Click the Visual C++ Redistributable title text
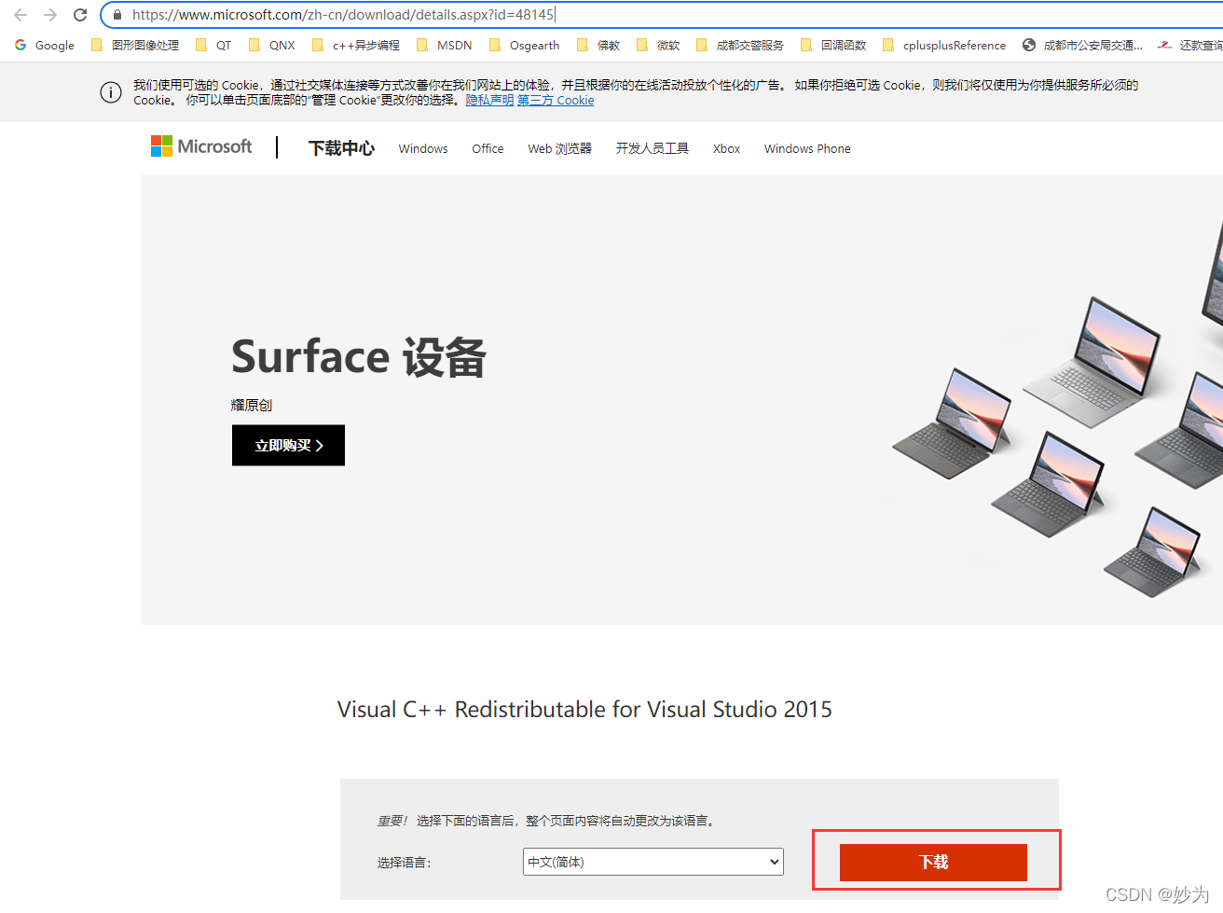This screenshot has width=1223, height=913. [x=584, y=710]
